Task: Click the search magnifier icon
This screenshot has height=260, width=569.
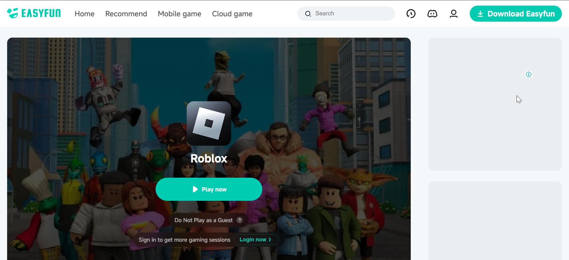Action: click(308, 14)
